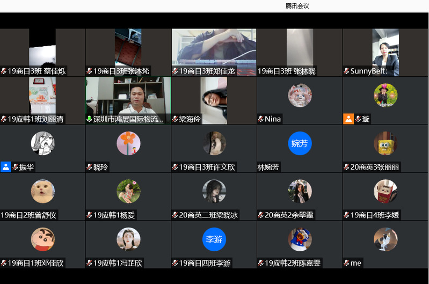Image resolution: width=429 pixels, height=284 pixels.
Task: Click the muted mic icon for 20商英3张丽丽
Action: click(x=347, y=168)
